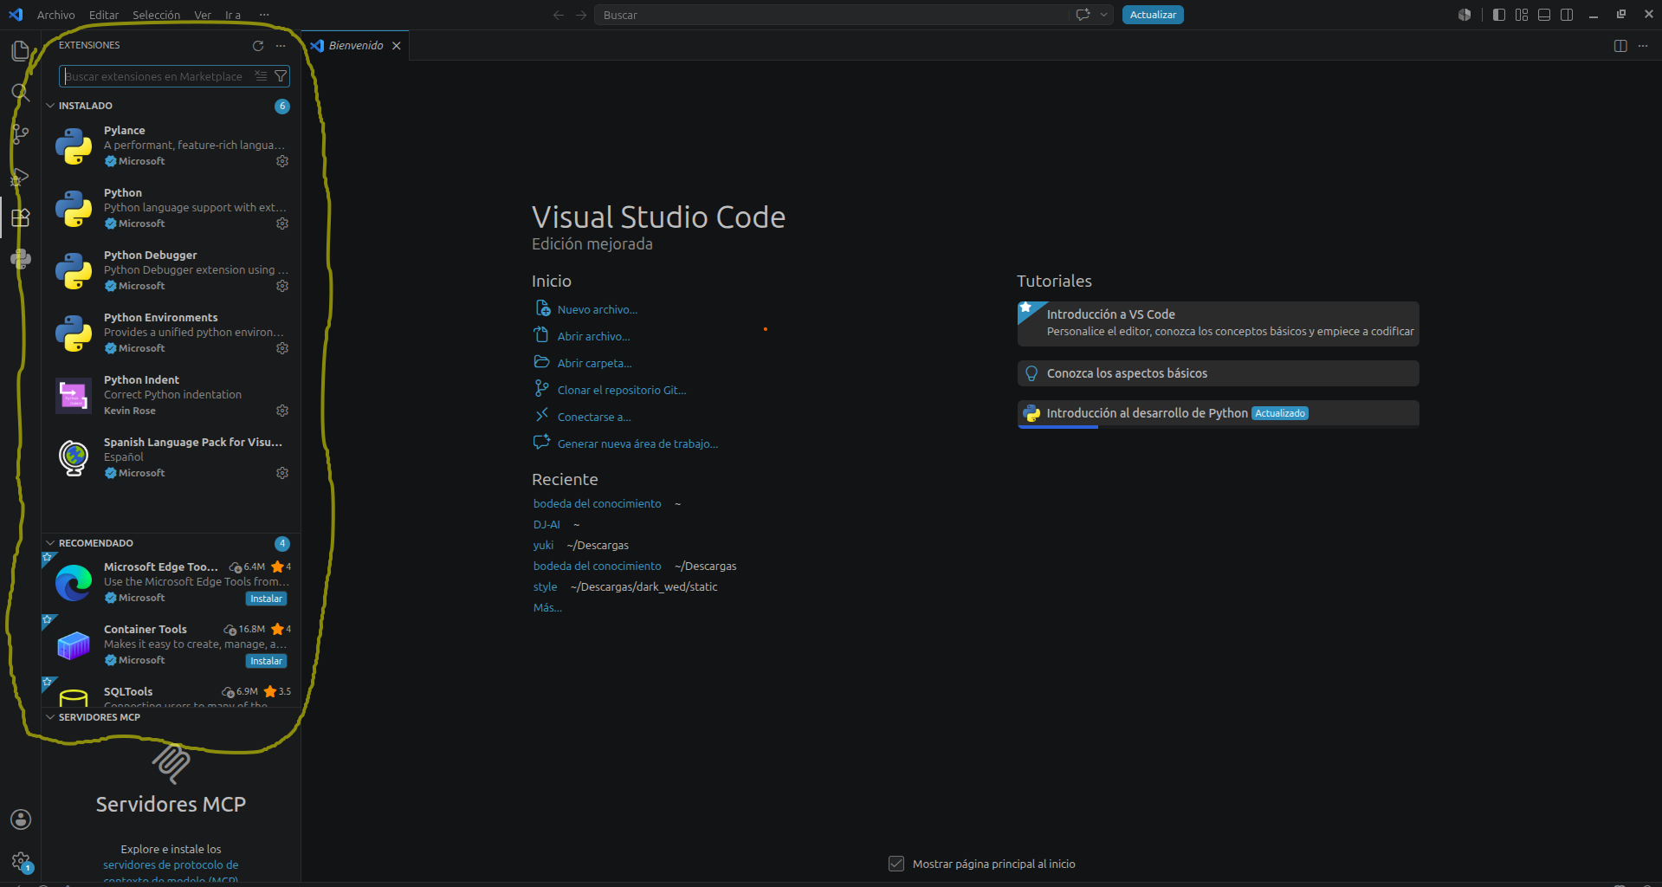Collapse the RECOMENDADO section
1662x887 pixels.
[50, 543]
